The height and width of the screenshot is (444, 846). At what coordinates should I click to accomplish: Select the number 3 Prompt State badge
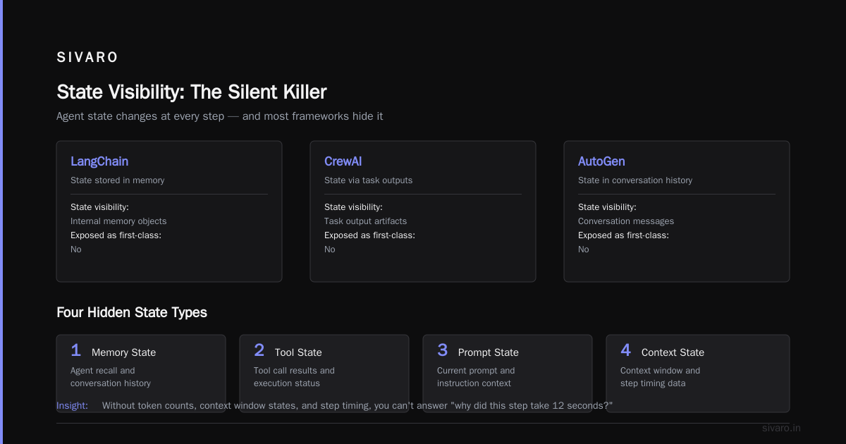coord(443,350)
